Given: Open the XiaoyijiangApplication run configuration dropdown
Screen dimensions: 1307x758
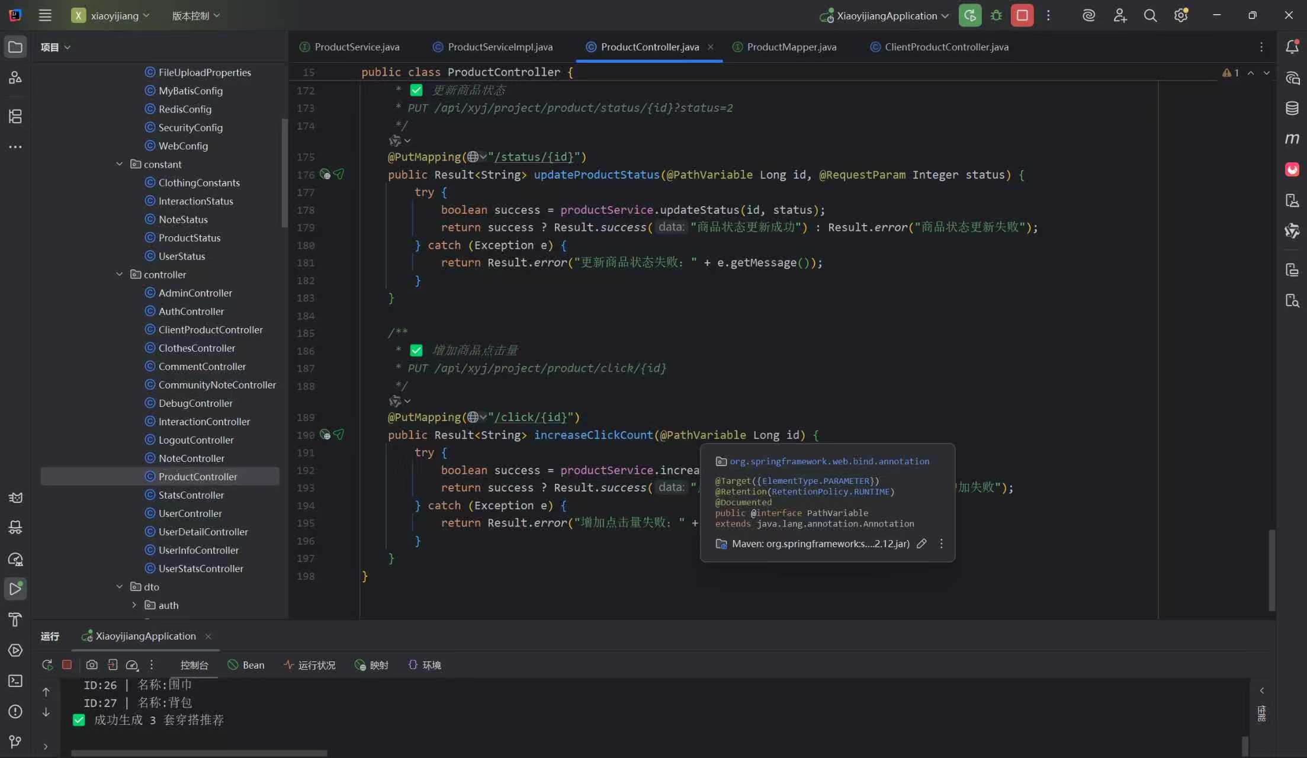Looking at the screenshot, I should [x=887, y=16].
